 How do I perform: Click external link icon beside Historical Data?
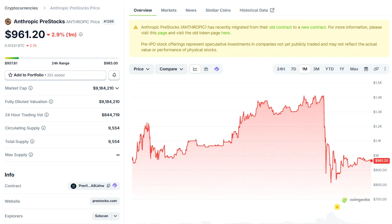tap(272, 10)
